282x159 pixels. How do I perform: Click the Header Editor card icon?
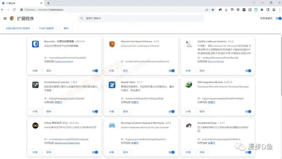112,85
